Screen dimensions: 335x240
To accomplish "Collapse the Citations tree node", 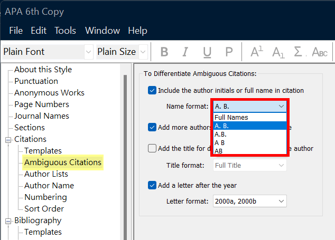I will coord(8,140).
